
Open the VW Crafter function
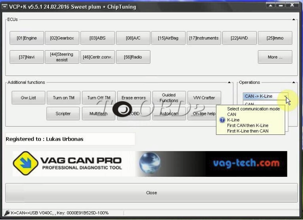click(x=204, y=98)
